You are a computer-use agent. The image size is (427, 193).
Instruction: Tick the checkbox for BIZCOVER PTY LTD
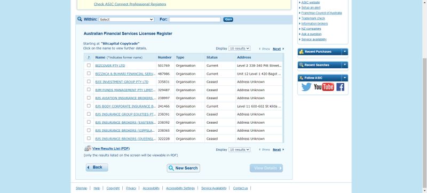89,65
